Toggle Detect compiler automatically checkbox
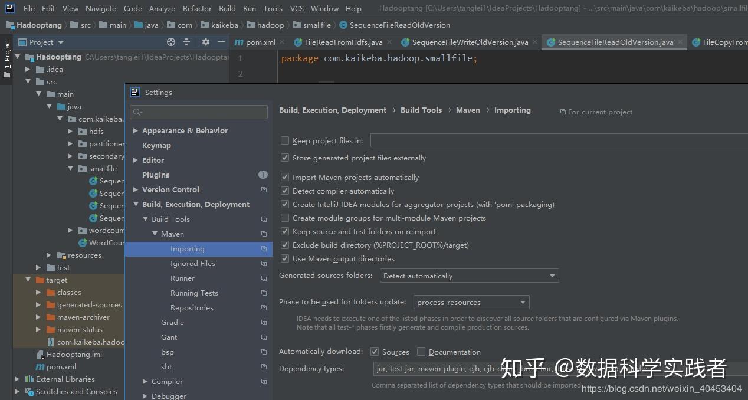Screen dimensions: 748x400 click(x=285, y=191)
